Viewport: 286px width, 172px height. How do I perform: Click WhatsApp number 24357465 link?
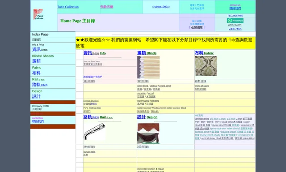click(x=235, y=29)
